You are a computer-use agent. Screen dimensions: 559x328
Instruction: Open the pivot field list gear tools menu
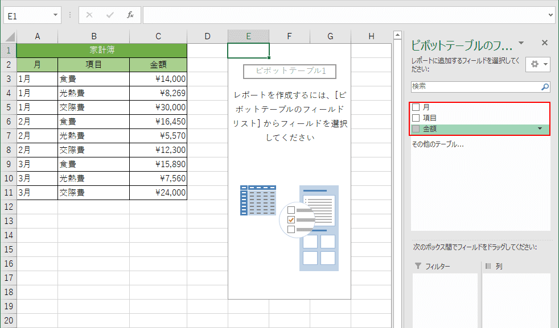pyautogui.click(x=538, y=64)
